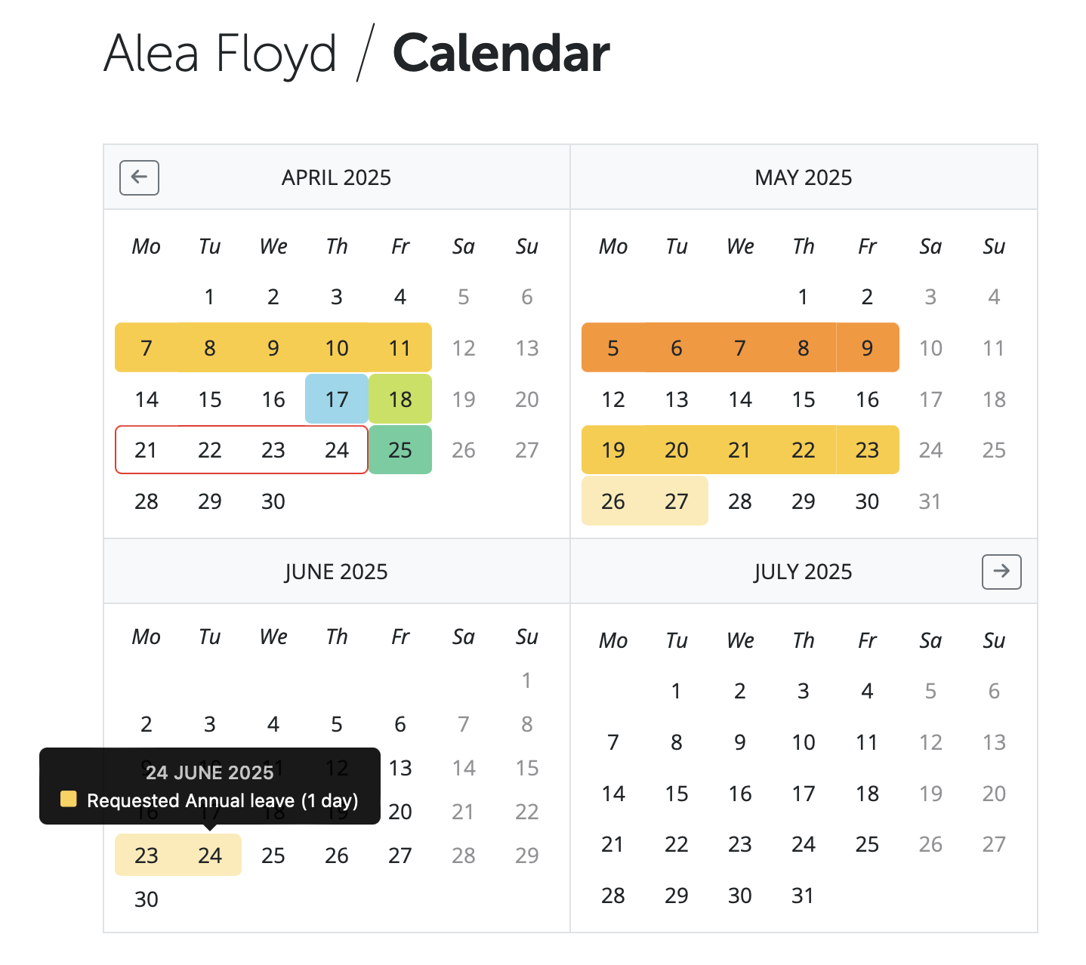Select April 7 yellow leave day
1086x965 pixels.
click(147, 347)
